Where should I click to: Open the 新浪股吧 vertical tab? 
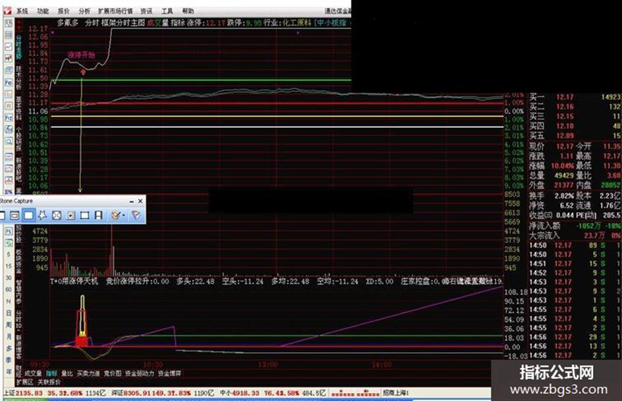coord(18,169)
